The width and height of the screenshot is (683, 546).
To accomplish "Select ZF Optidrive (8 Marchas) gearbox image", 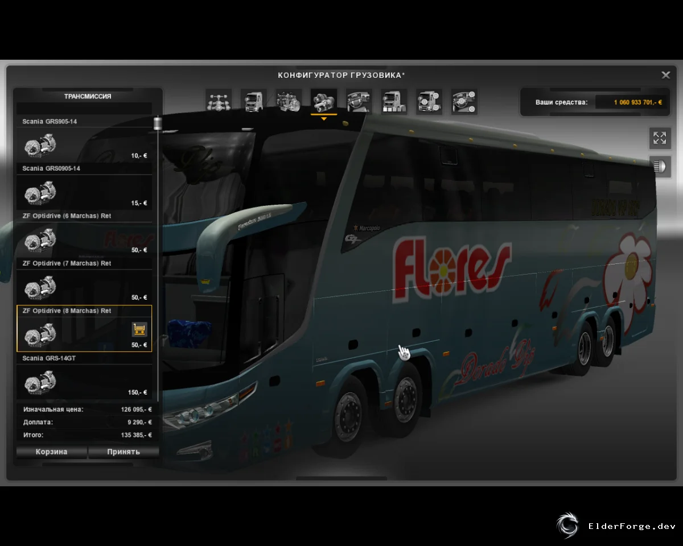I will [x=40, y=334].
